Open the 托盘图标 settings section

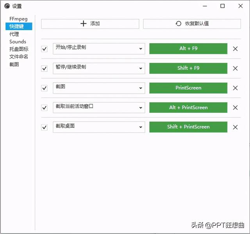tap(19, 49)
